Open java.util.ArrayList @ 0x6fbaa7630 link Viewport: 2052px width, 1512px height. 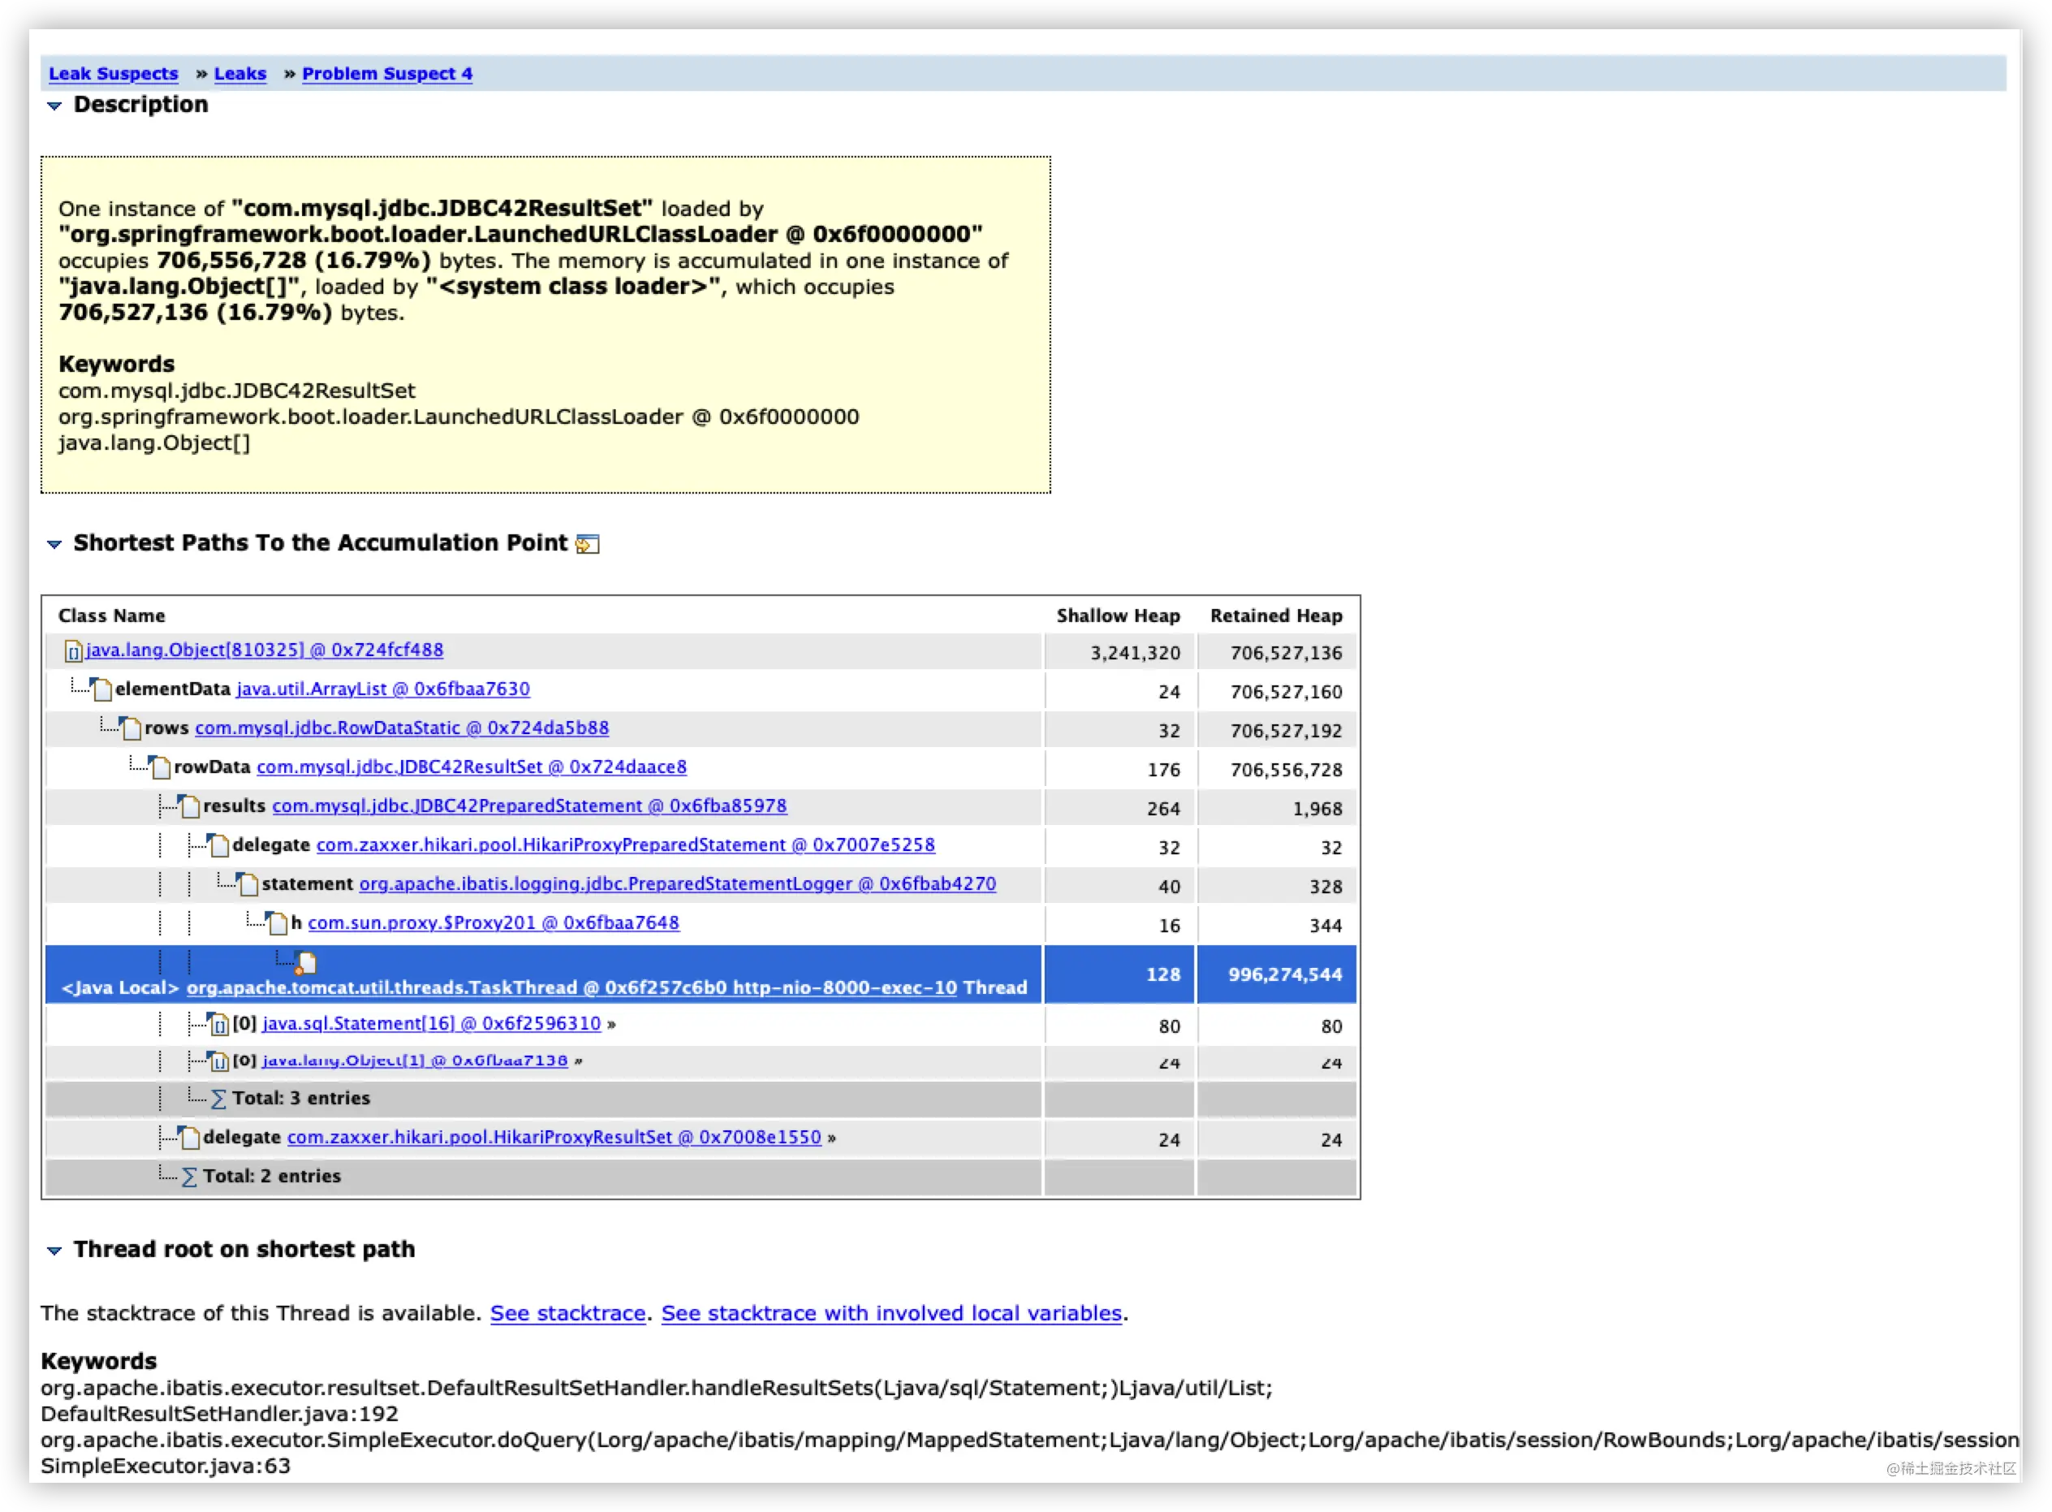tap(383, 689)
